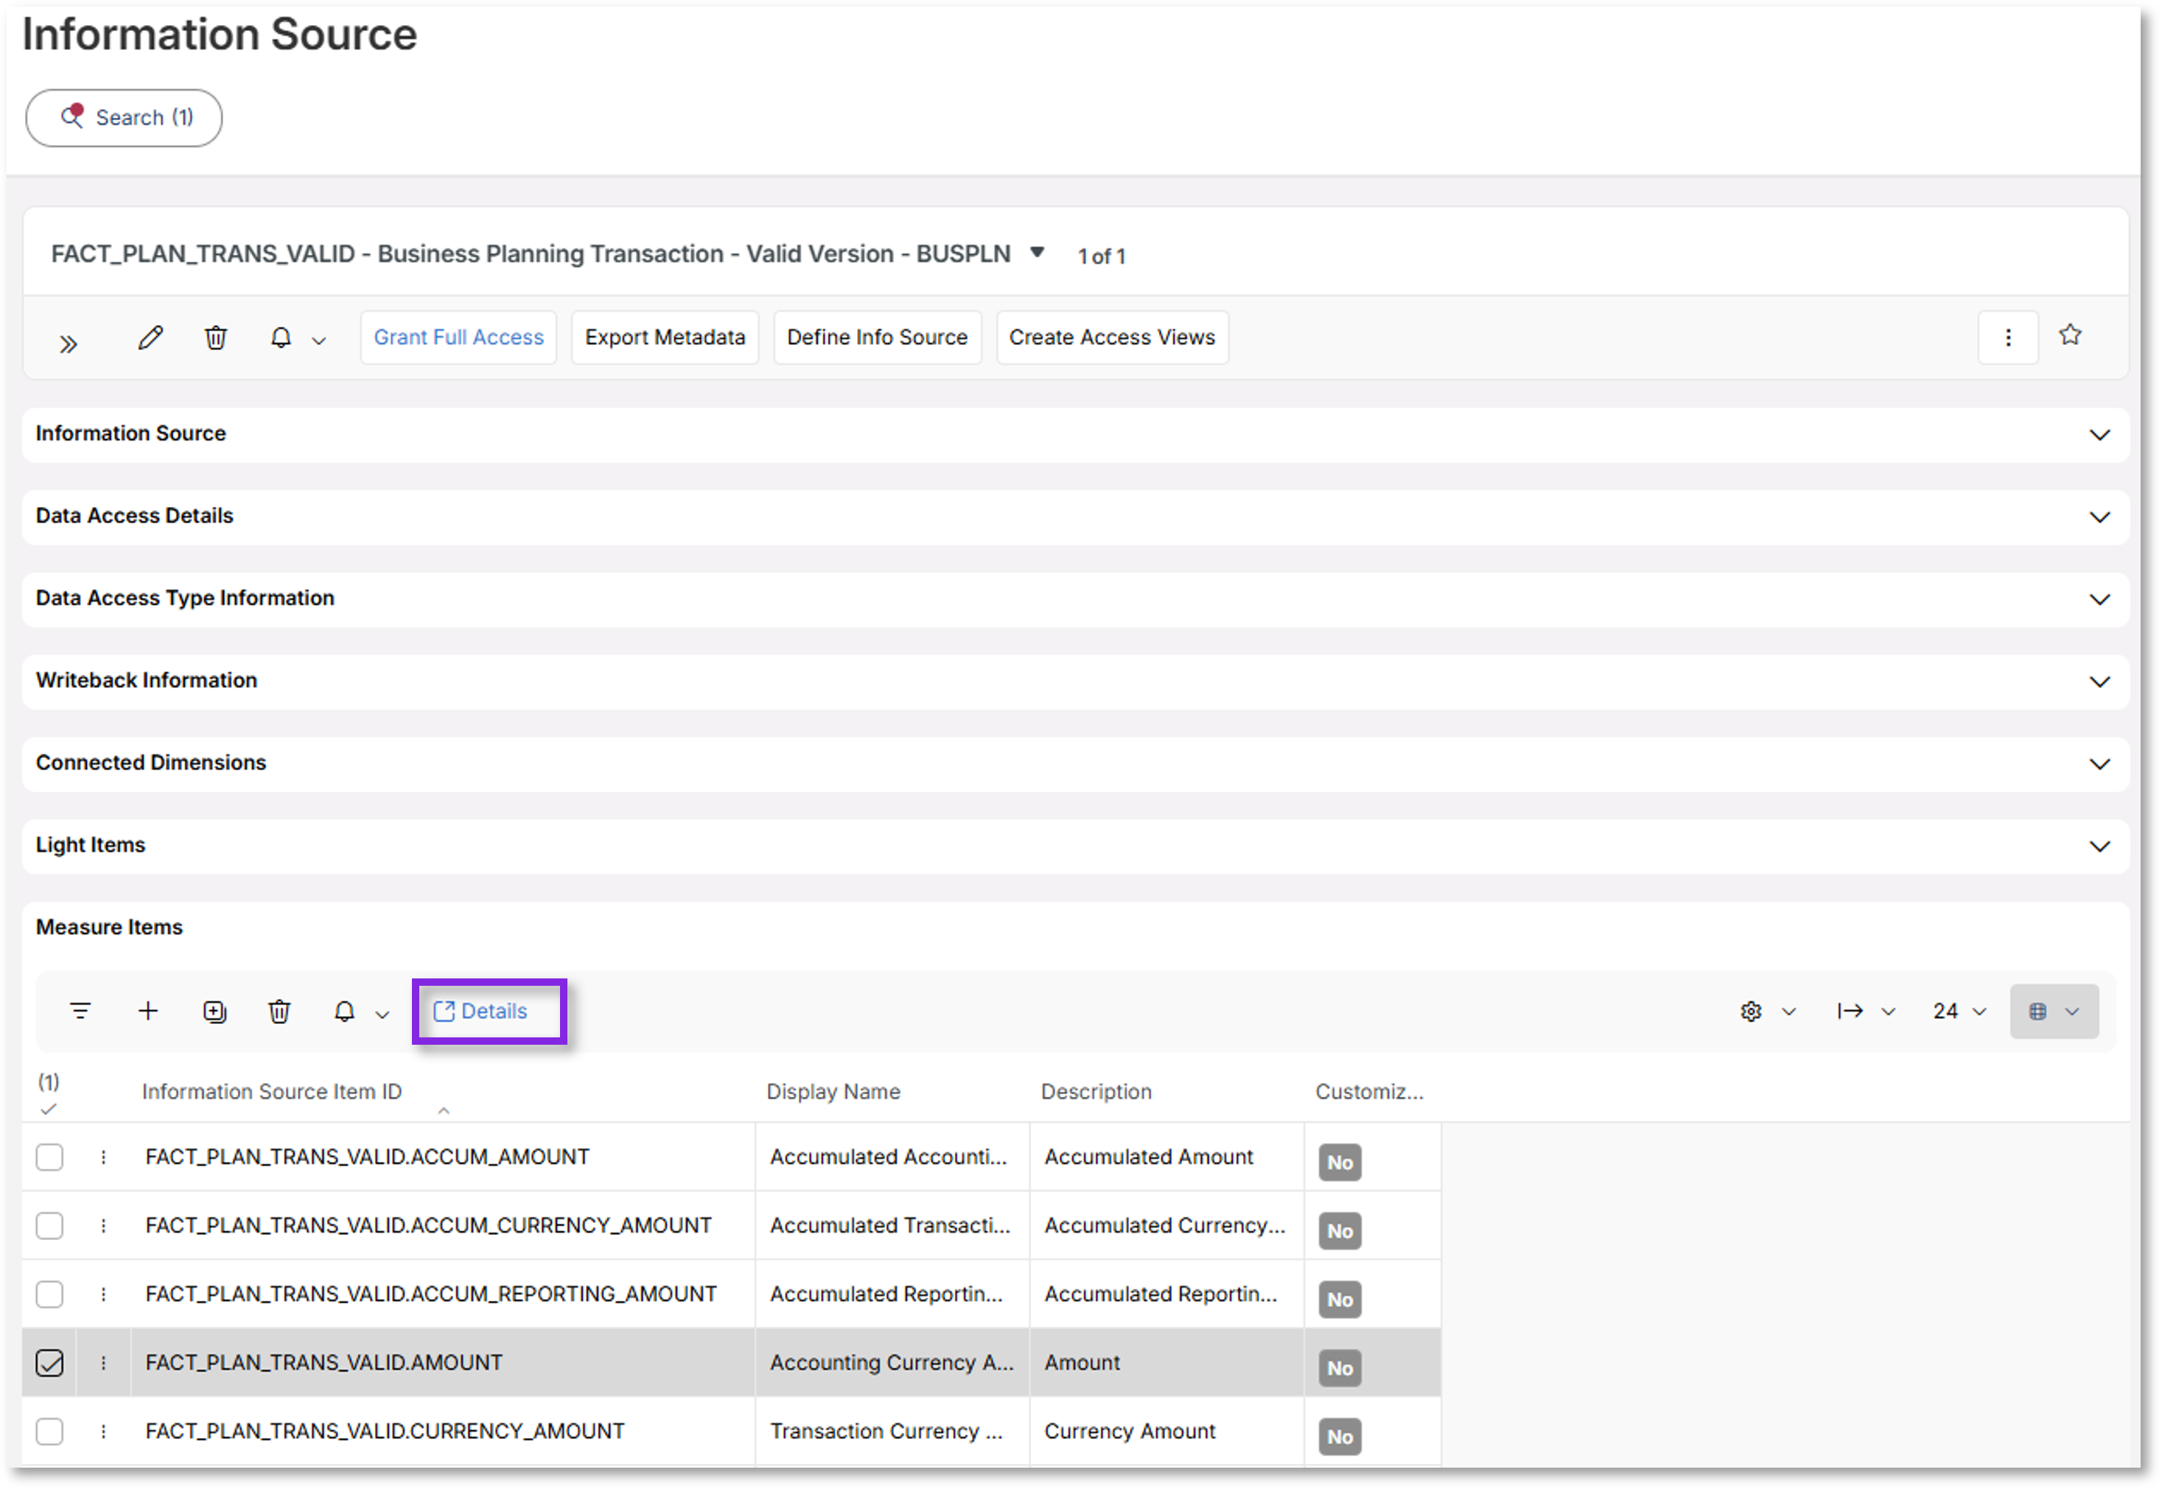The width and height of the screenshot is (2162, 1489).
Task: Click the Display Name column header
Action: 833,1090
